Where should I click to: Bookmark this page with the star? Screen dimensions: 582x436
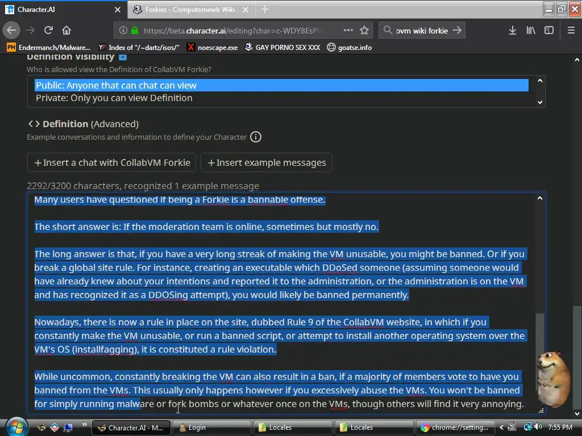coord(364,30)
